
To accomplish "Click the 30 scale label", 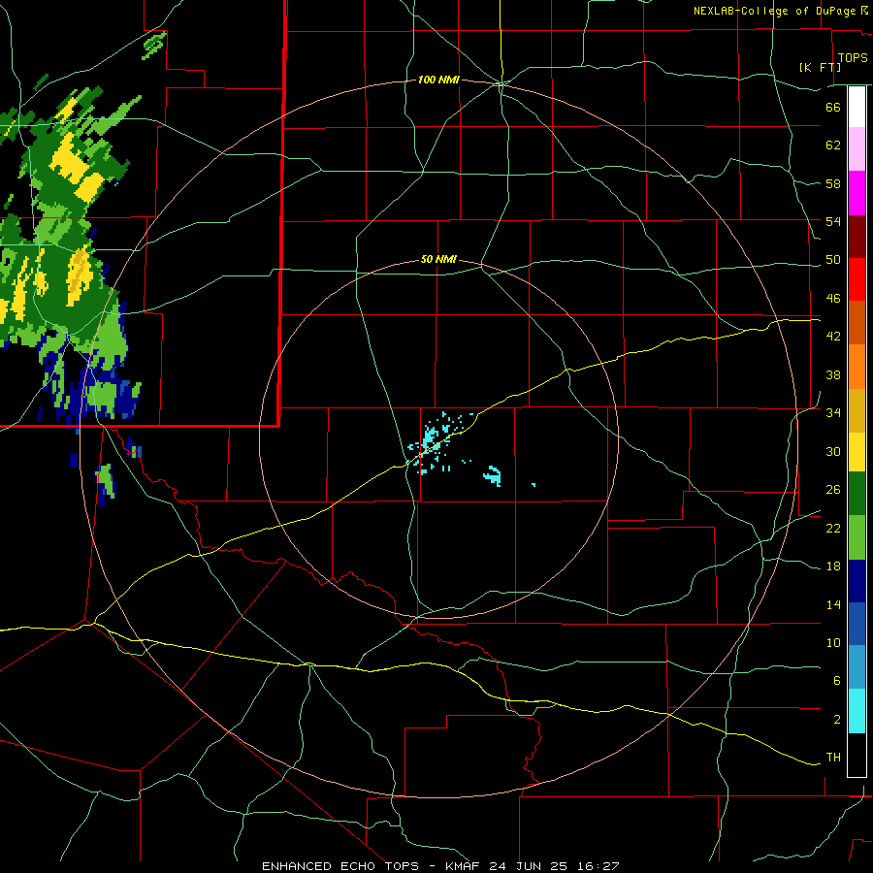I will [x=833, y=451].
